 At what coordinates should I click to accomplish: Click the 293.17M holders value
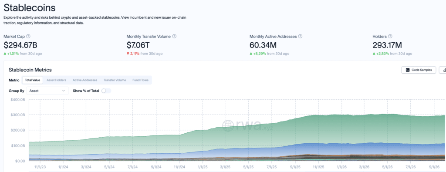[x=387, y=45]
